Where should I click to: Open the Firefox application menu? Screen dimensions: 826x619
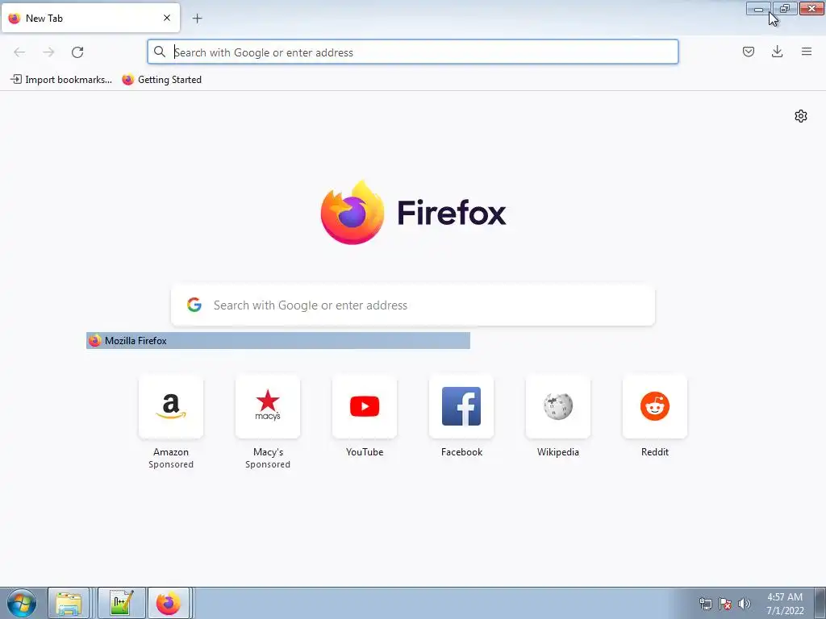click(806, 52)
